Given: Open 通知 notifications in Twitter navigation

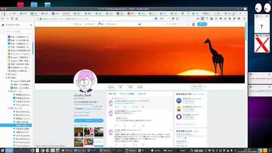Looking at the screenshot, I should (x=101, y=24).
